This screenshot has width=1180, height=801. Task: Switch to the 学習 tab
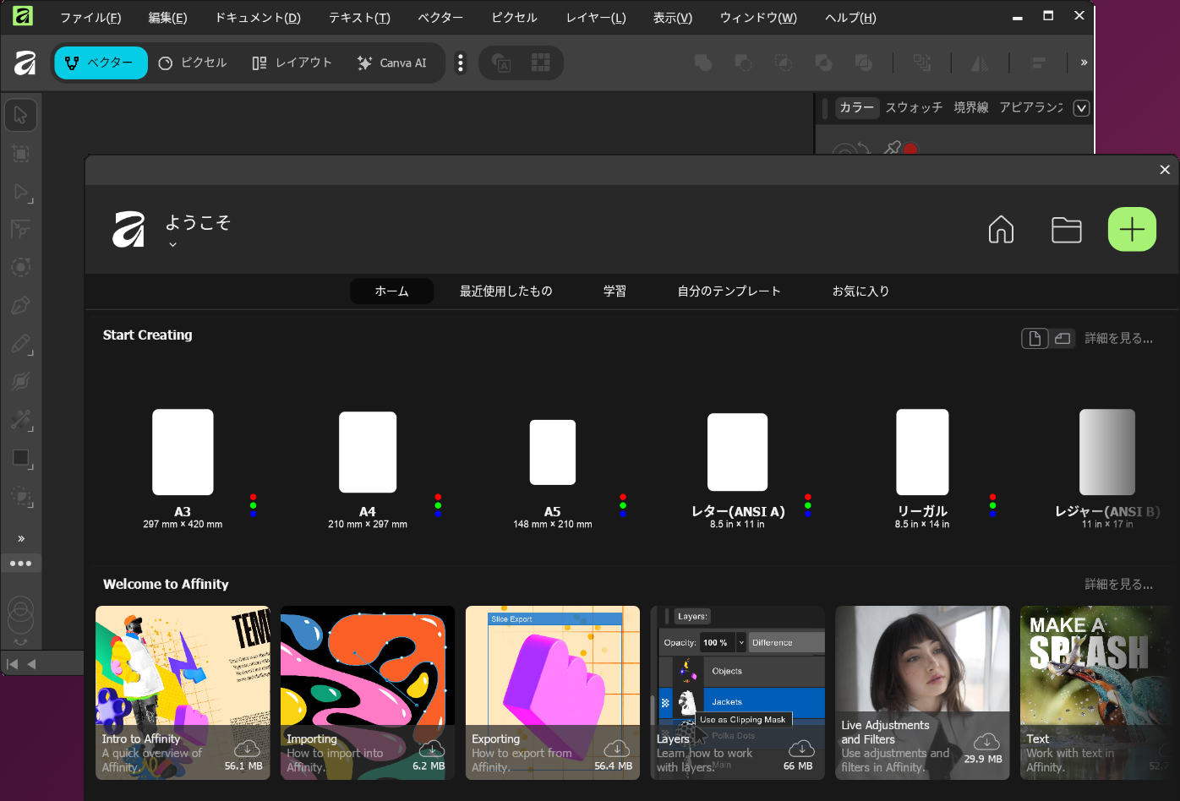pyautogui.click(x=615, y=291)
